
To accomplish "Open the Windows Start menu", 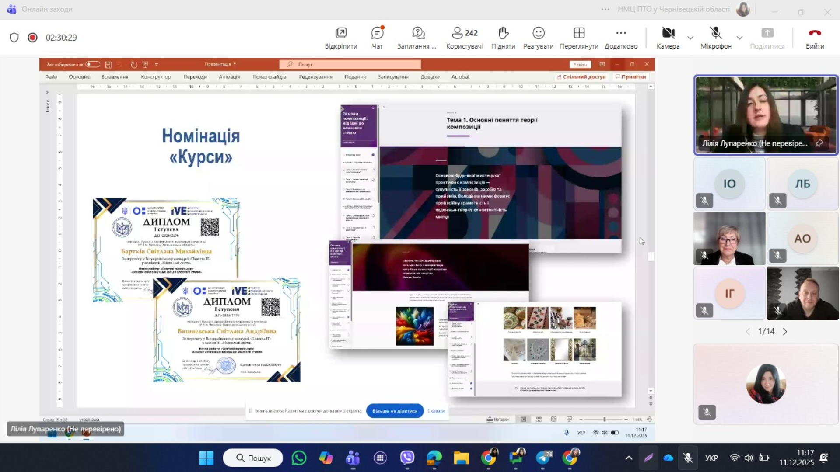I will 206,458.
